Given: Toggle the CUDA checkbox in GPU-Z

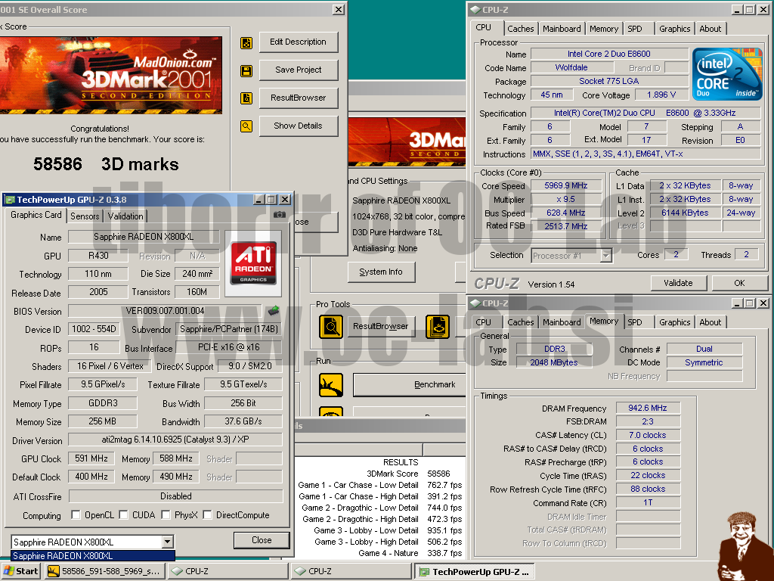Looking at the screenshot, I should pos(123,514).
